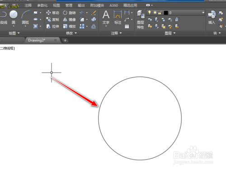This screenshot has width=226, height=170.
Task: Choose the Copy (复制) tool
Action: tap(52, 19)
